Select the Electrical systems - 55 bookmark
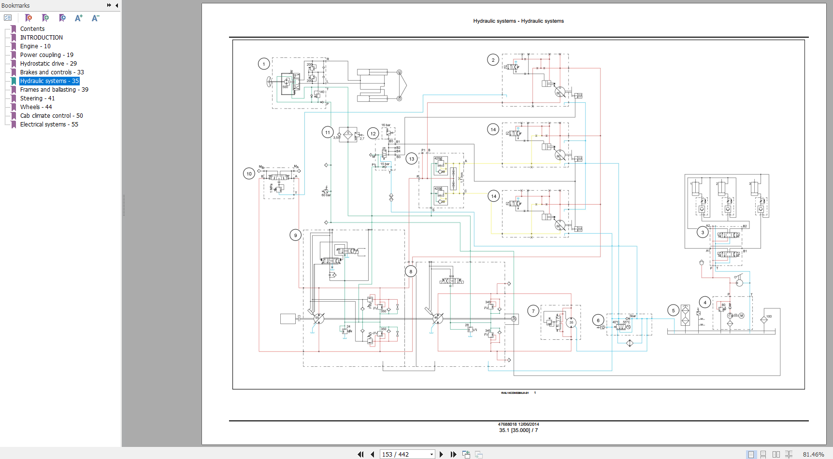Viewport: 833px width, 459px height. (49, 125)
